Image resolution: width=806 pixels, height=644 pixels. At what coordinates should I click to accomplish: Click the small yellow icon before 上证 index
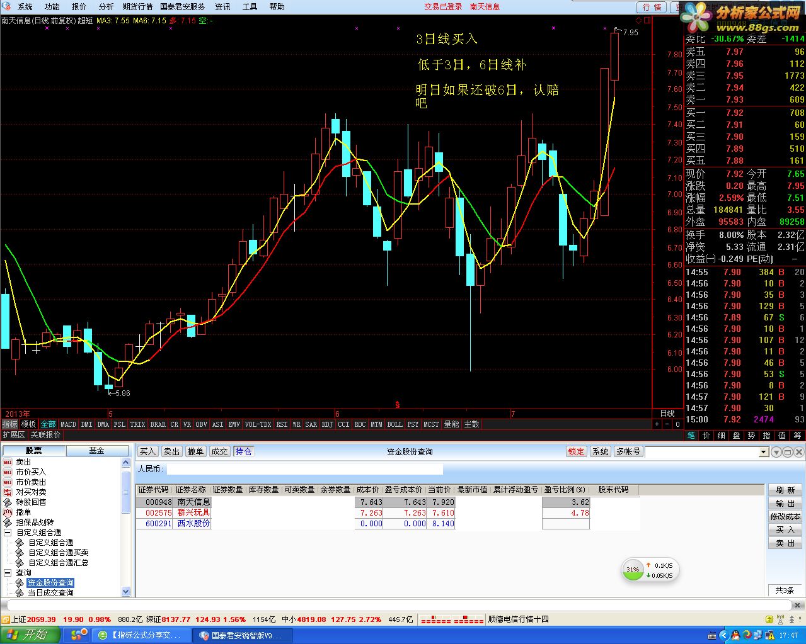click(x=6, y=619)
